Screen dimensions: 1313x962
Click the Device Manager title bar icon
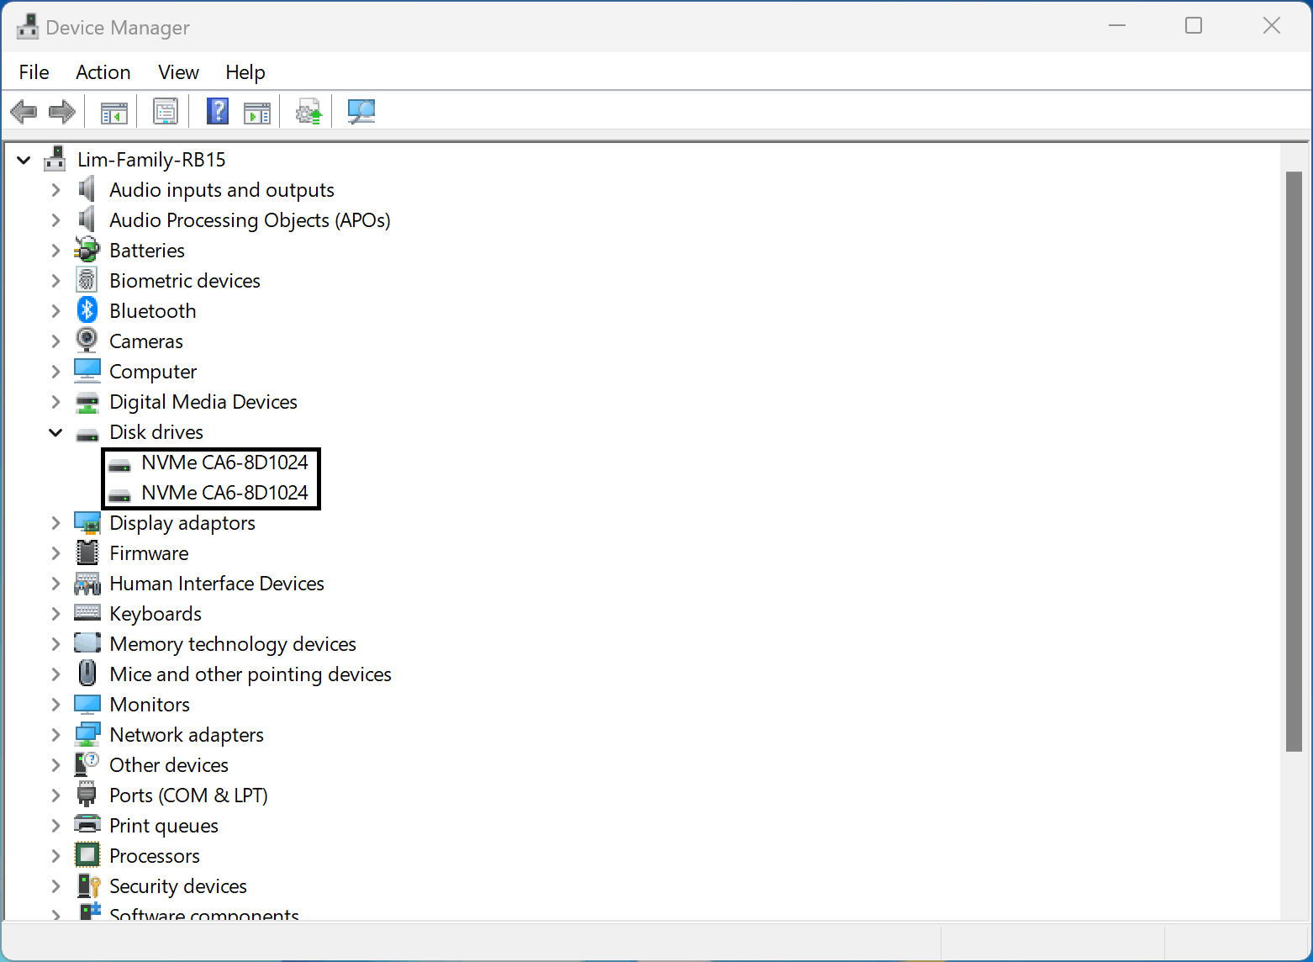point(27,26)
